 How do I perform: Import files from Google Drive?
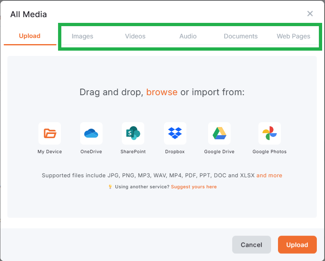219,133
